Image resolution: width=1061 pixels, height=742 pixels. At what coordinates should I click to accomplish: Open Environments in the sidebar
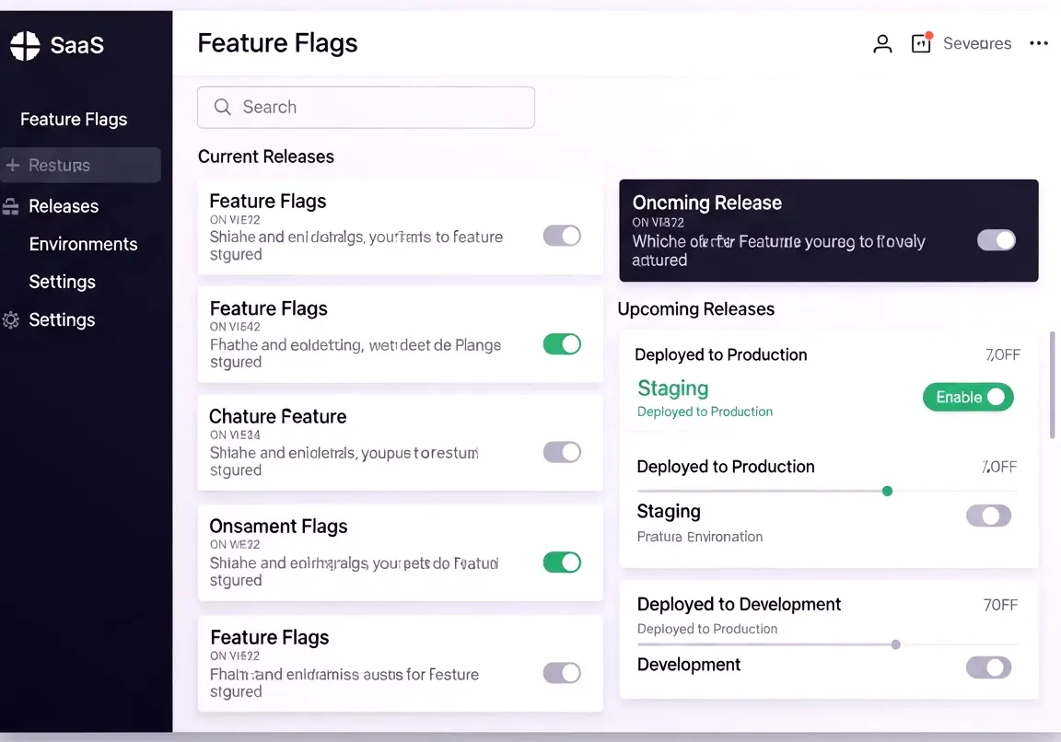(83, 244)
